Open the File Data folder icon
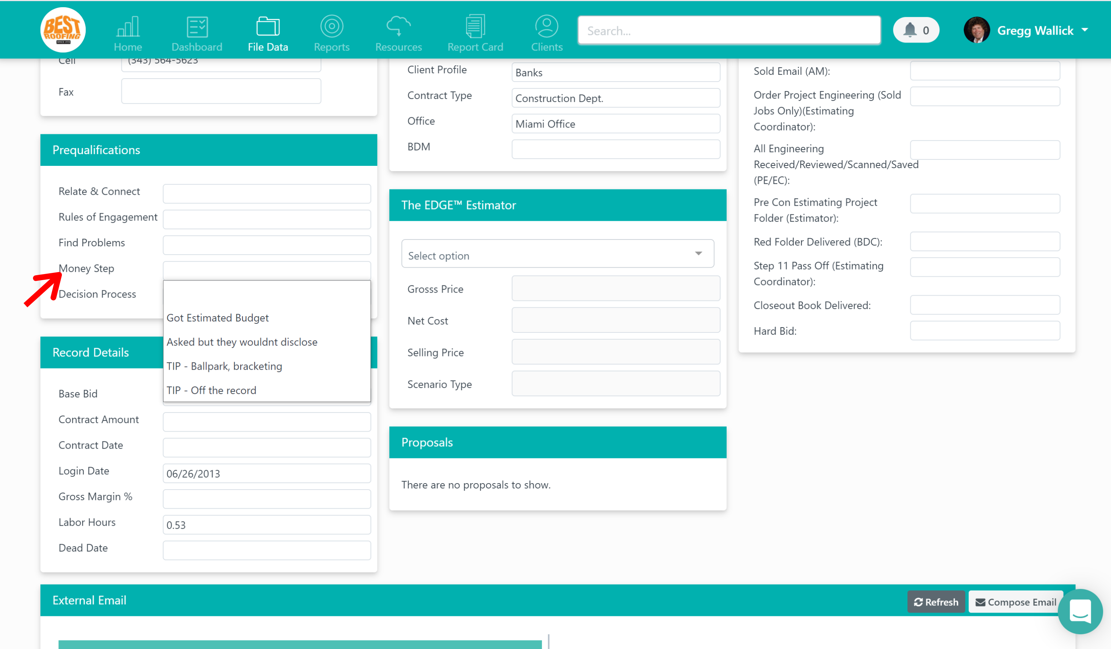Screen dimensions: 1111x649 (268, 27)
